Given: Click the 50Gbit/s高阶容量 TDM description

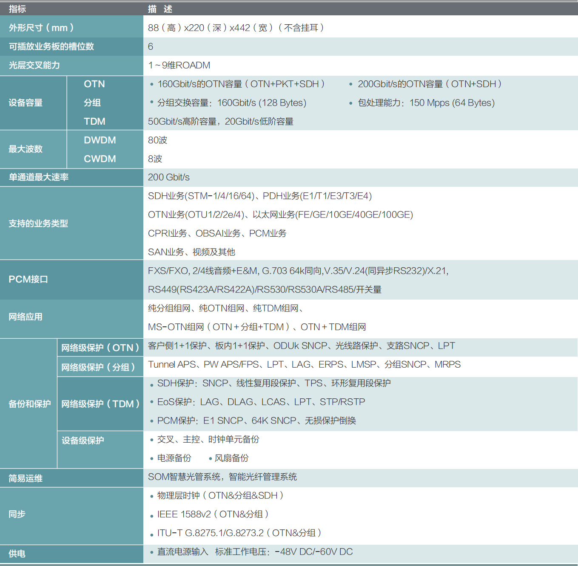Looking at the screenshot, I should (x=221, y=121).
